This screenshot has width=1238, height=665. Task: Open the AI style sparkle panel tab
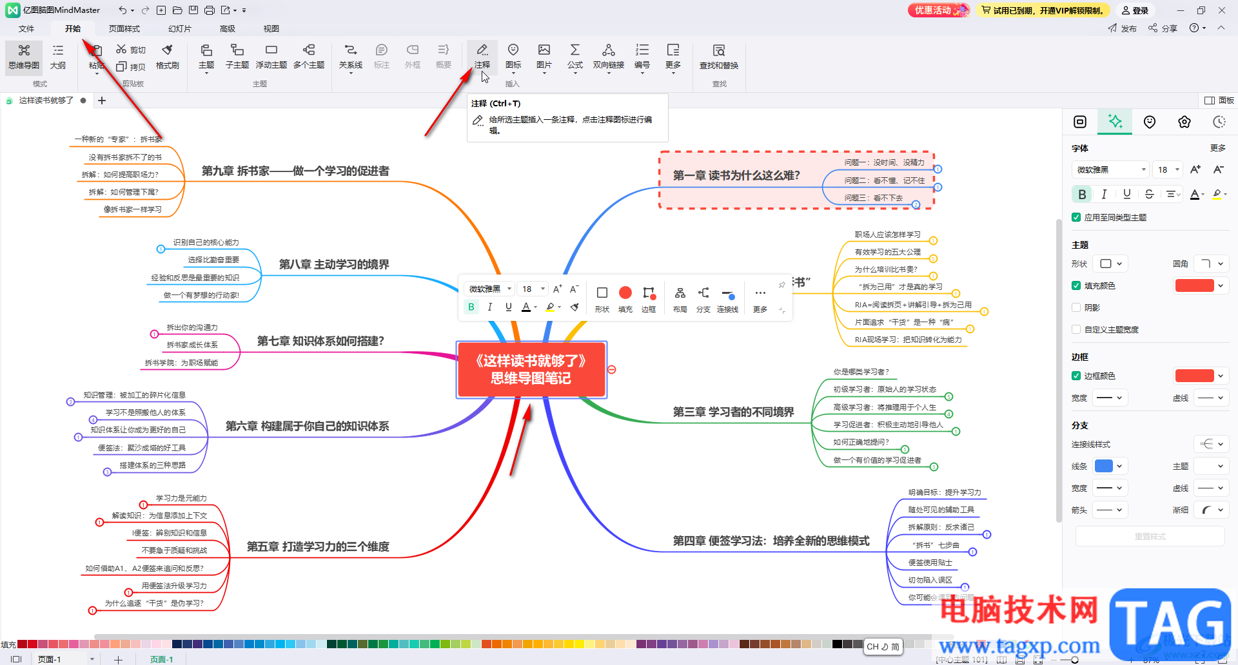[x=1115, y=121]
